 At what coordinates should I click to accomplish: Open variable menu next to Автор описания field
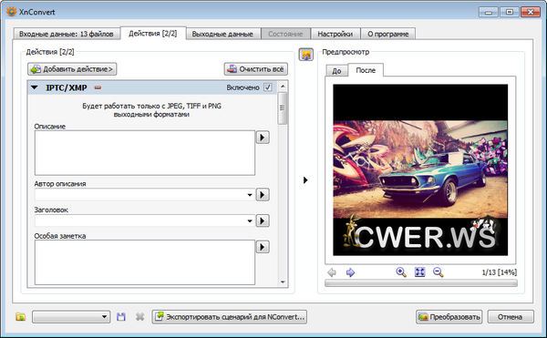263,194
